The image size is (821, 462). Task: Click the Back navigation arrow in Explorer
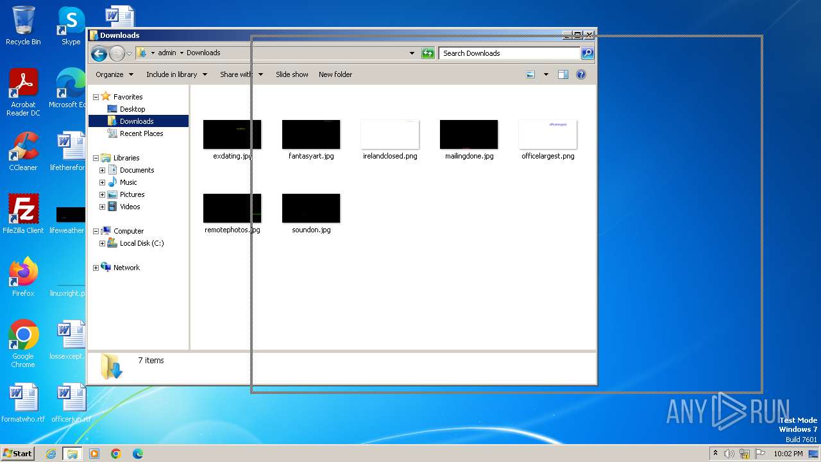(x=99, y=53)
